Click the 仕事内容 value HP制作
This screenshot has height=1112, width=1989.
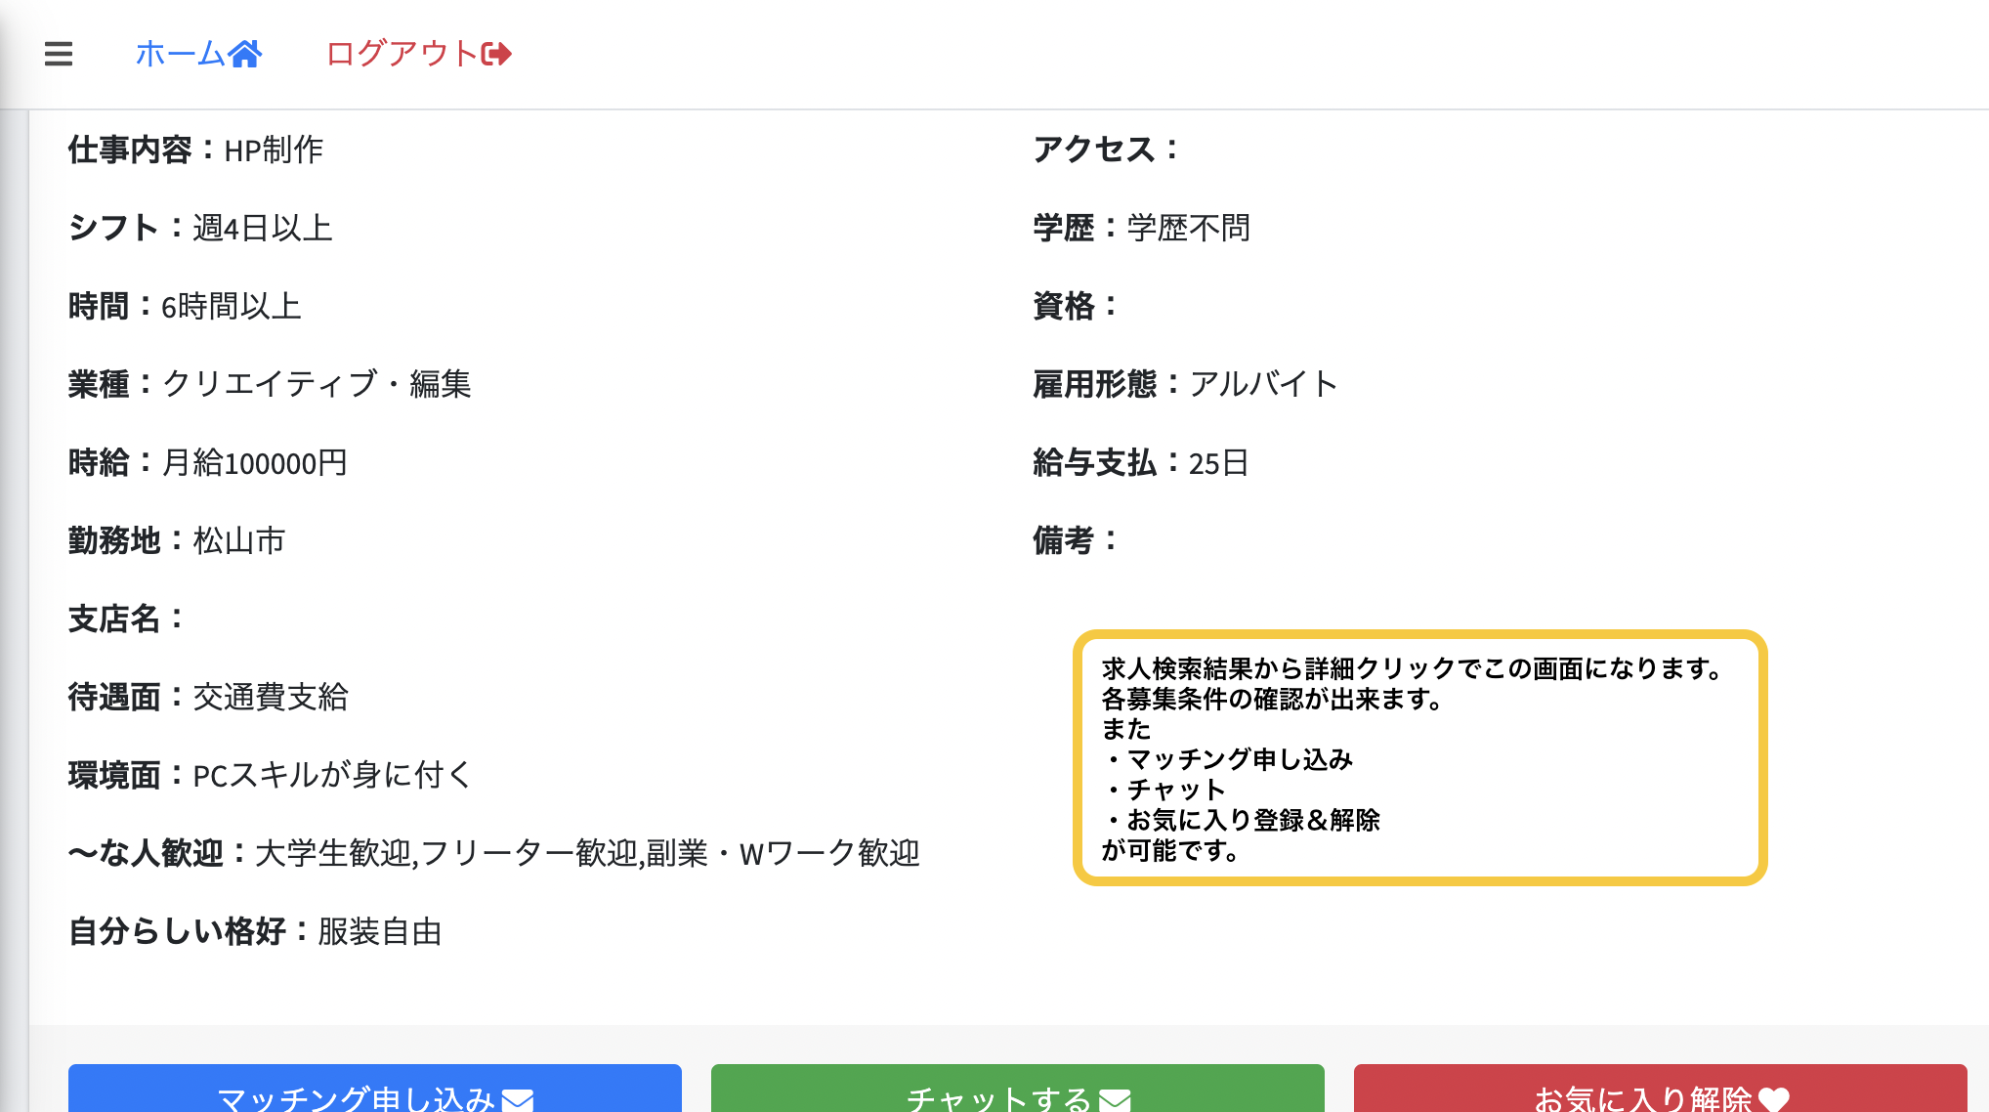click(275, 150)
